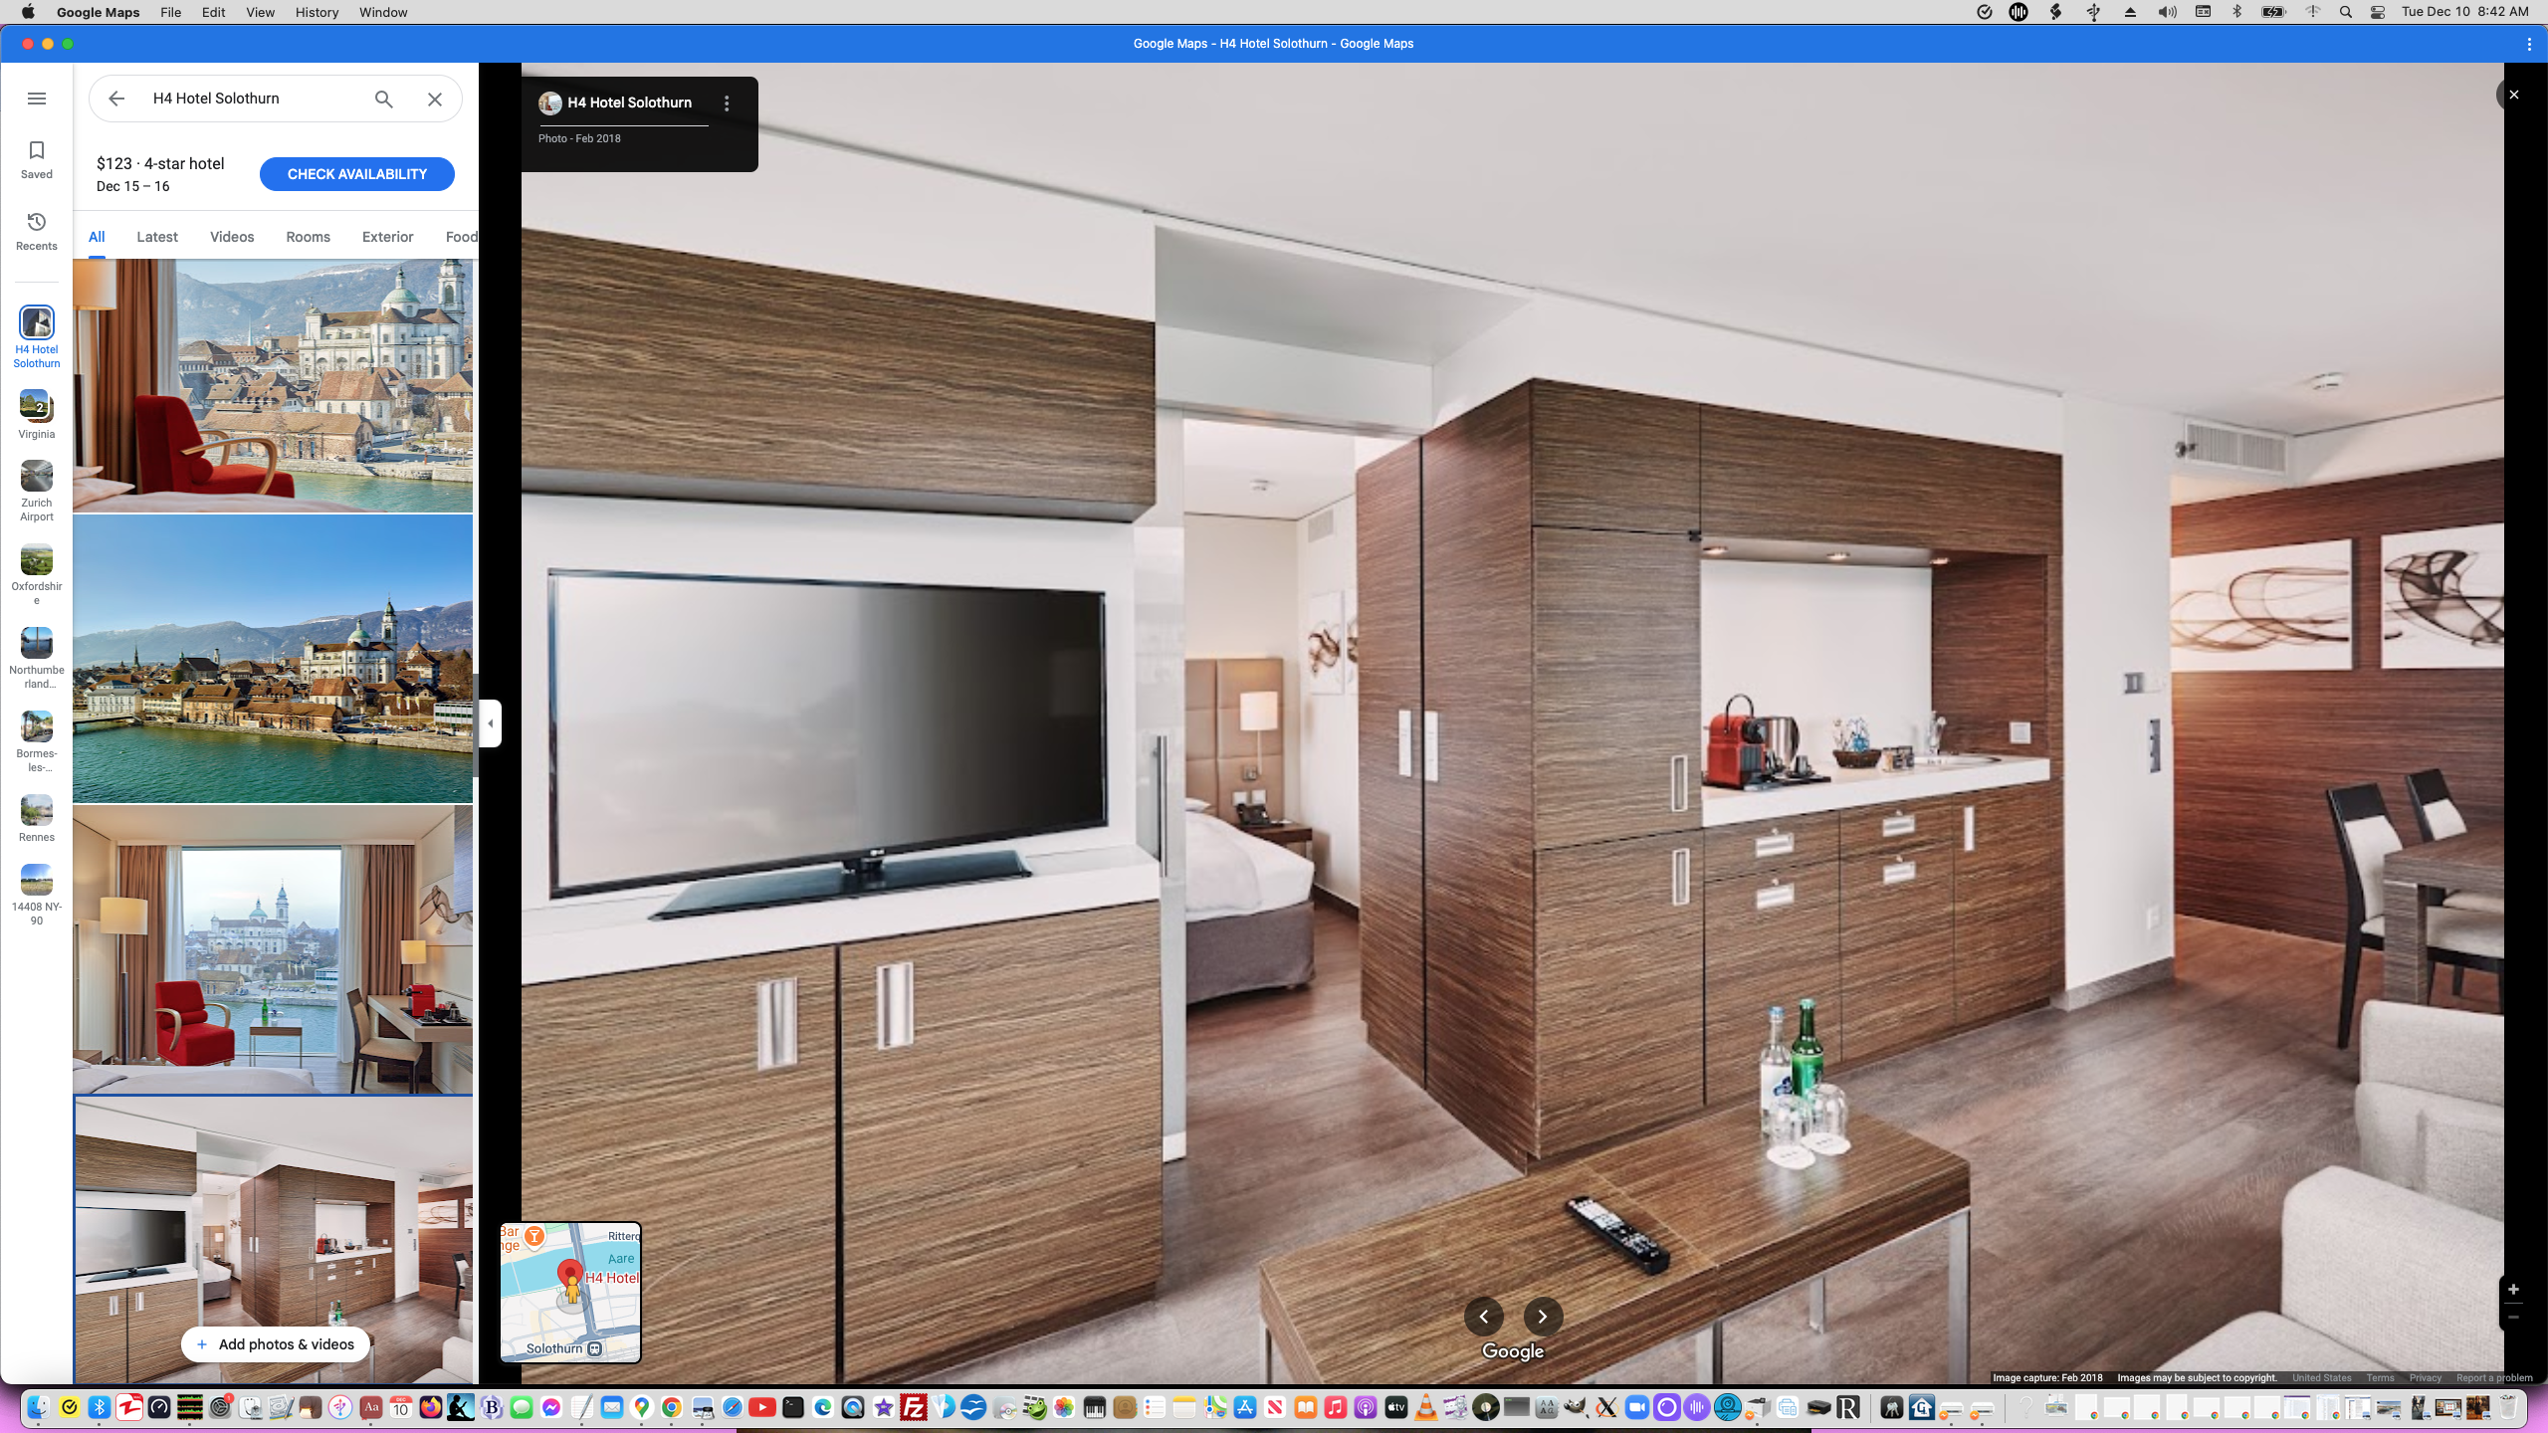Open the mini map thumbnail of Solothurn

[x=569, y=1292]
